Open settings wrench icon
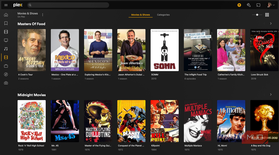 [x=249, y=5]
